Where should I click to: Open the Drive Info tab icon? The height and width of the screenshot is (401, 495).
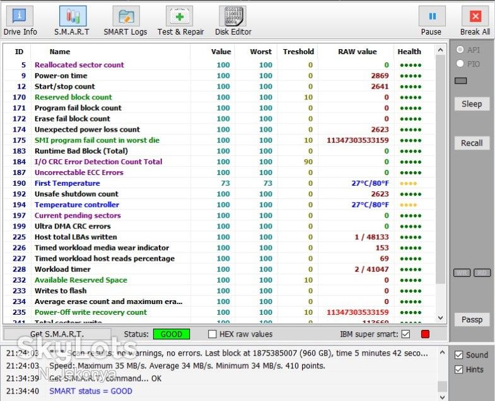pos(20,16)
